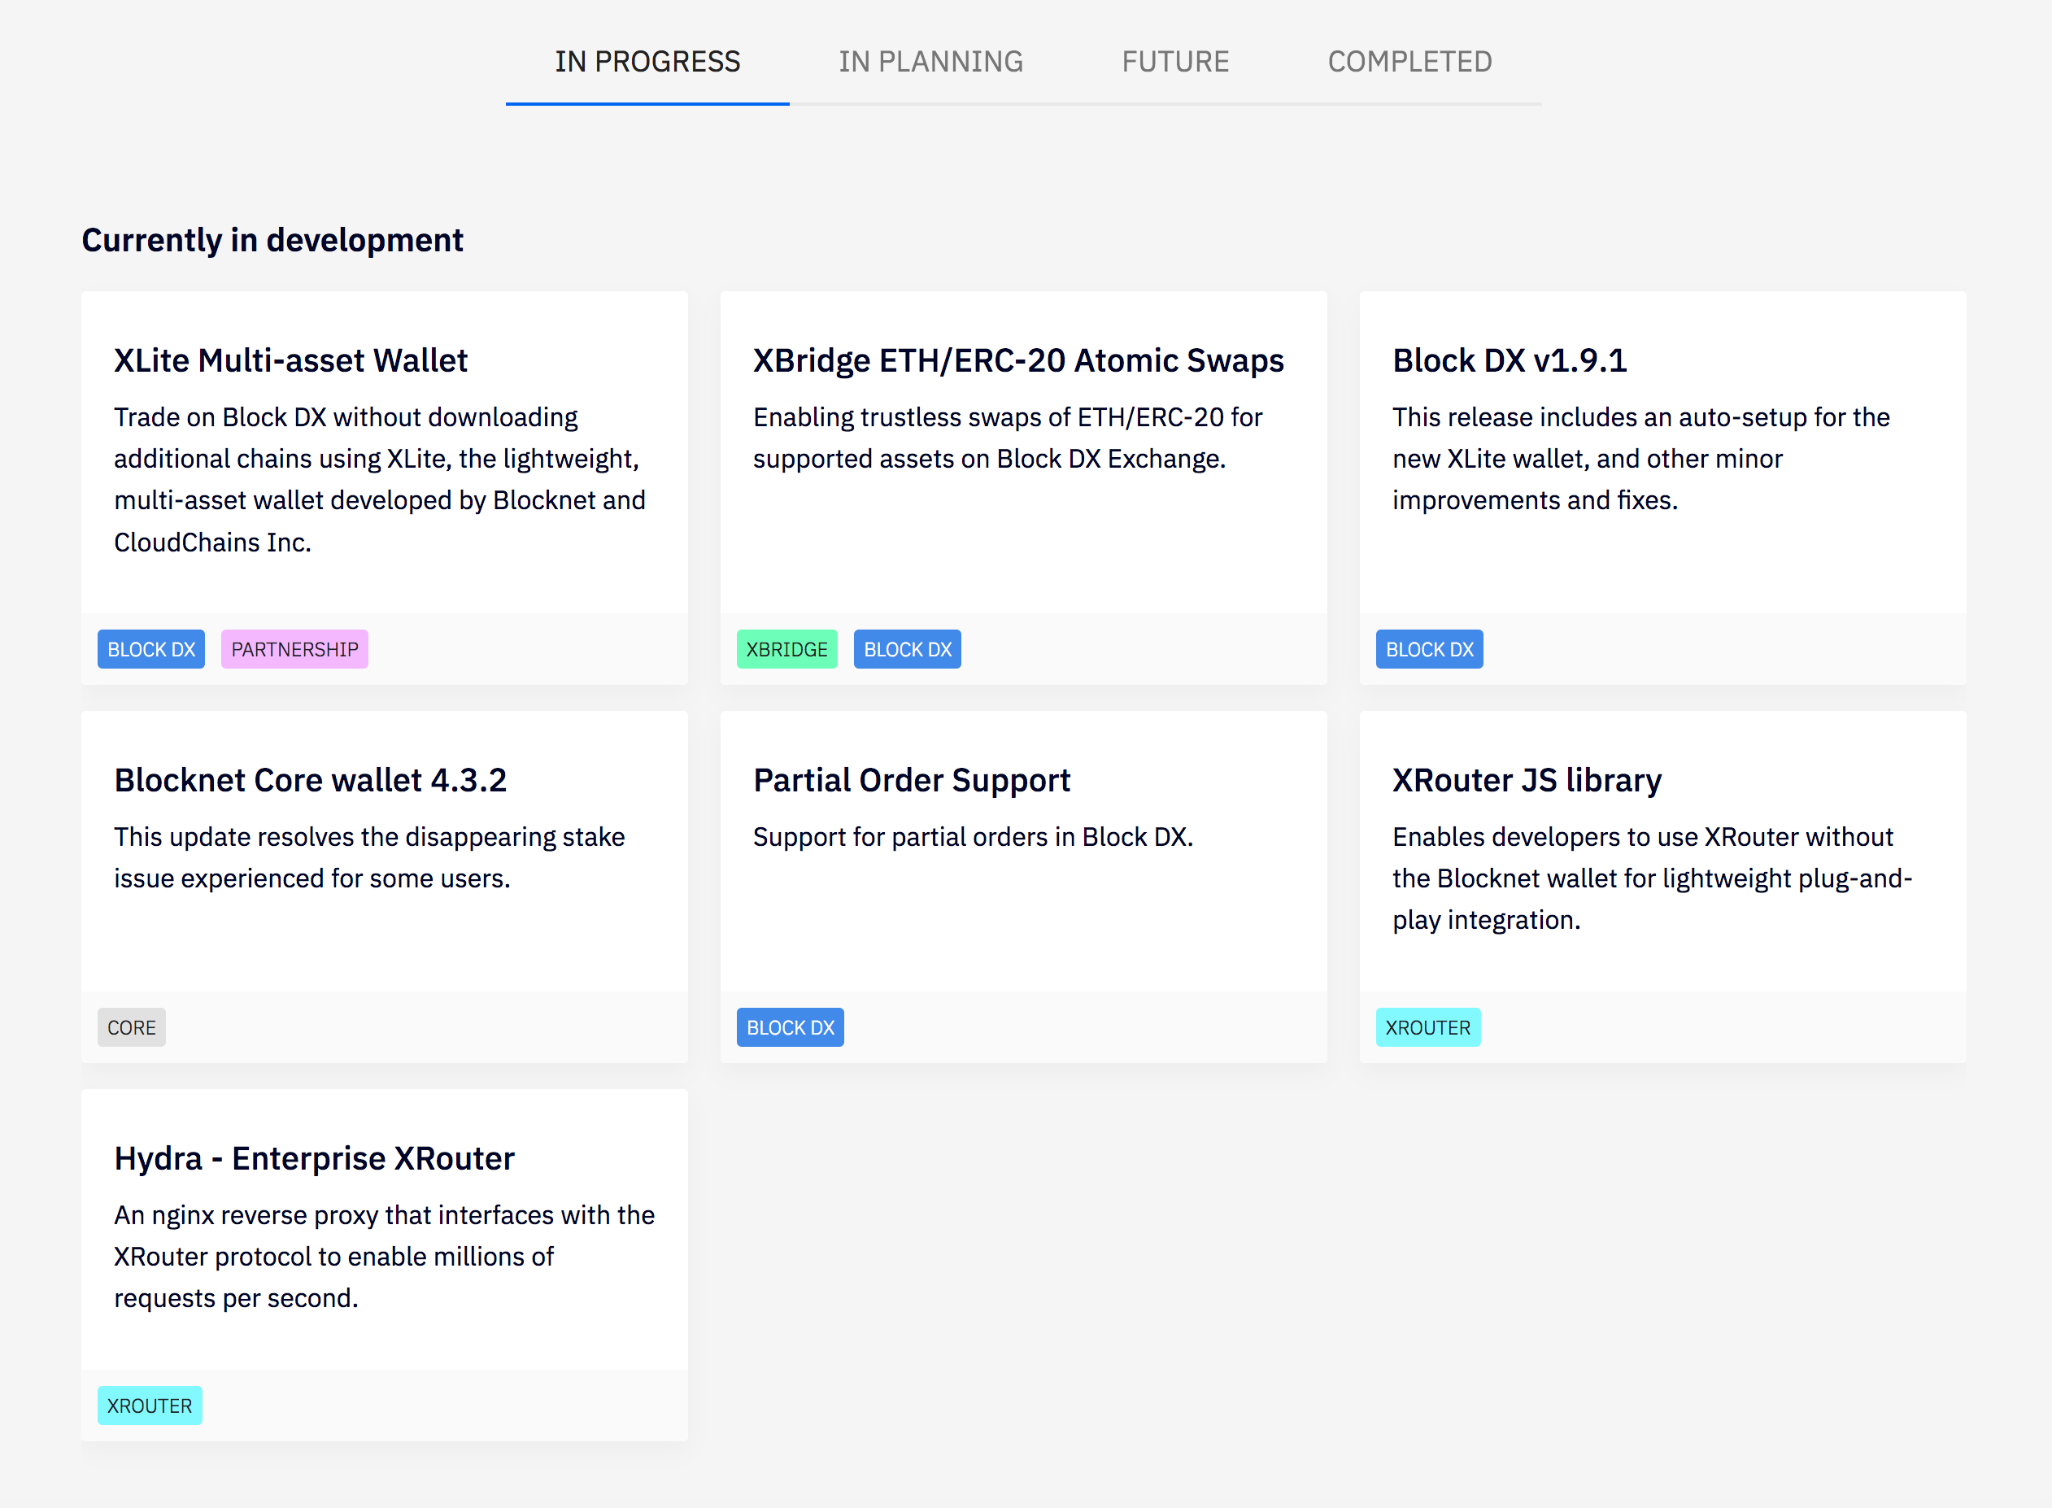This screenshot has height=1508, width=2052.
Task: Click XROUTER tag on Hydra card
Action: pyautogui.click(x=150, y=1405)
